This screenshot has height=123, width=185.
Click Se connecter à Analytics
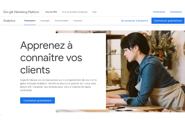tap(134, 21)
